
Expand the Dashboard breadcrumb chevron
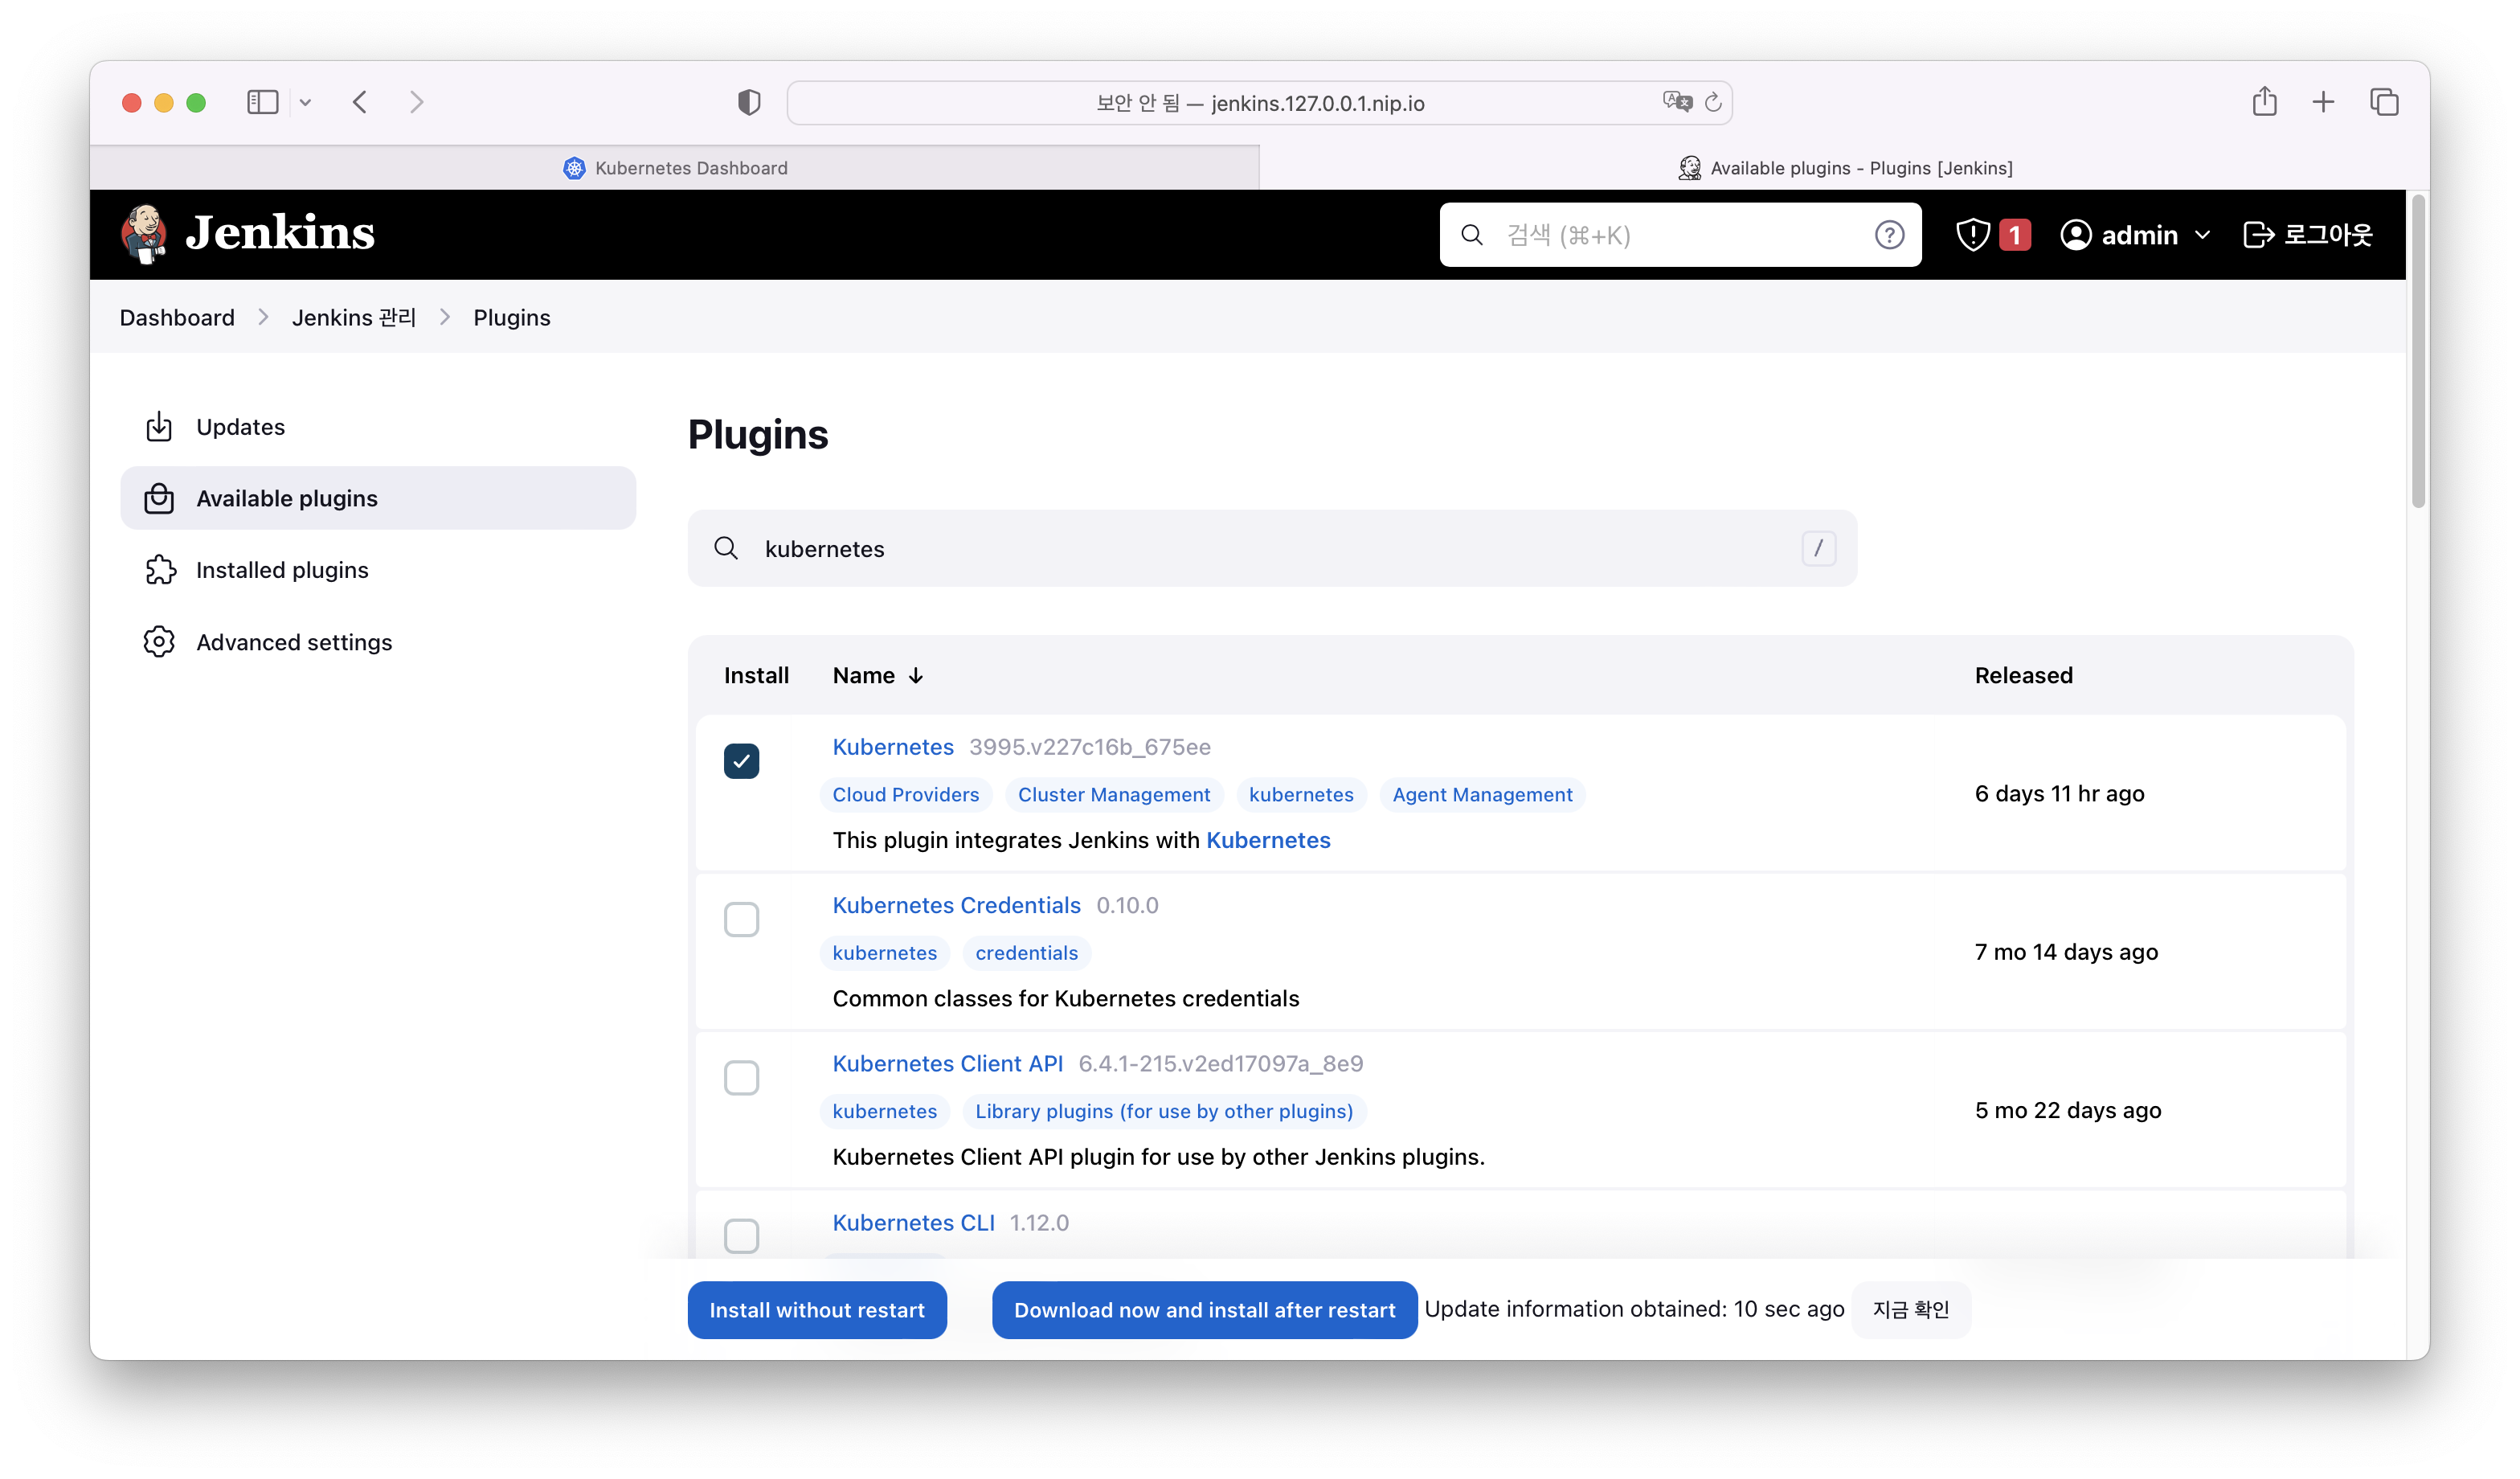[263, 317]
